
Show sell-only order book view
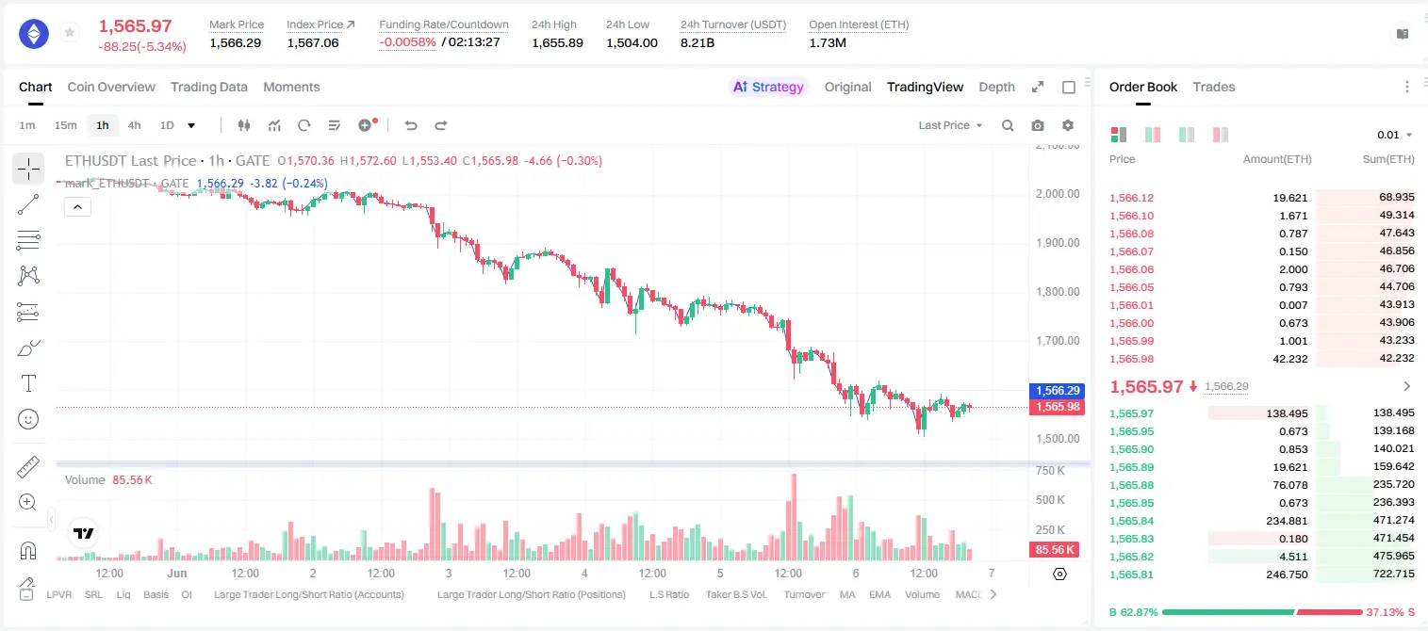pyautogui.click(x=1221, y=135)
